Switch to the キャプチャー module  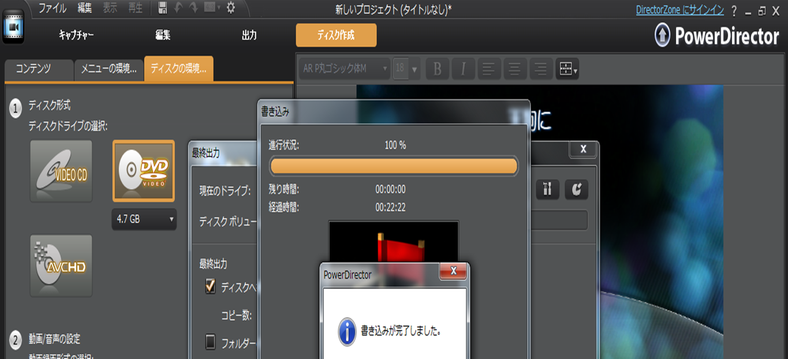pyautogui.click(x=76, y=35)
